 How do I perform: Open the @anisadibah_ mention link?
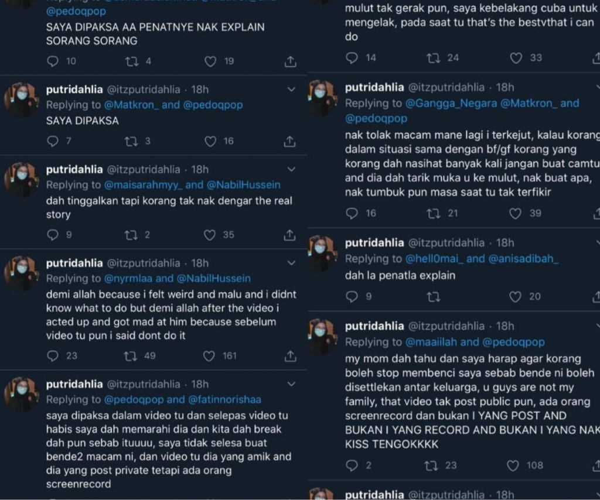523,259
